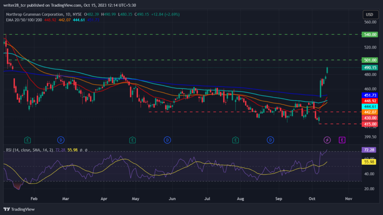
Task: Click the O482.39 open value
Action: tap(91, 15)
